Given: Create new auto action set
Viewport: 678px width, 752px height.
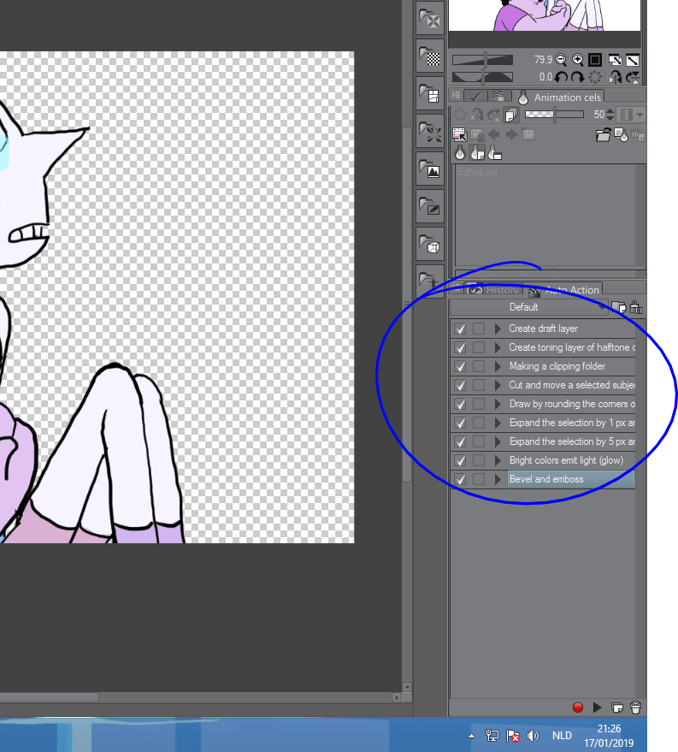Looking at the screenshot, I should [x=619, y=307].
